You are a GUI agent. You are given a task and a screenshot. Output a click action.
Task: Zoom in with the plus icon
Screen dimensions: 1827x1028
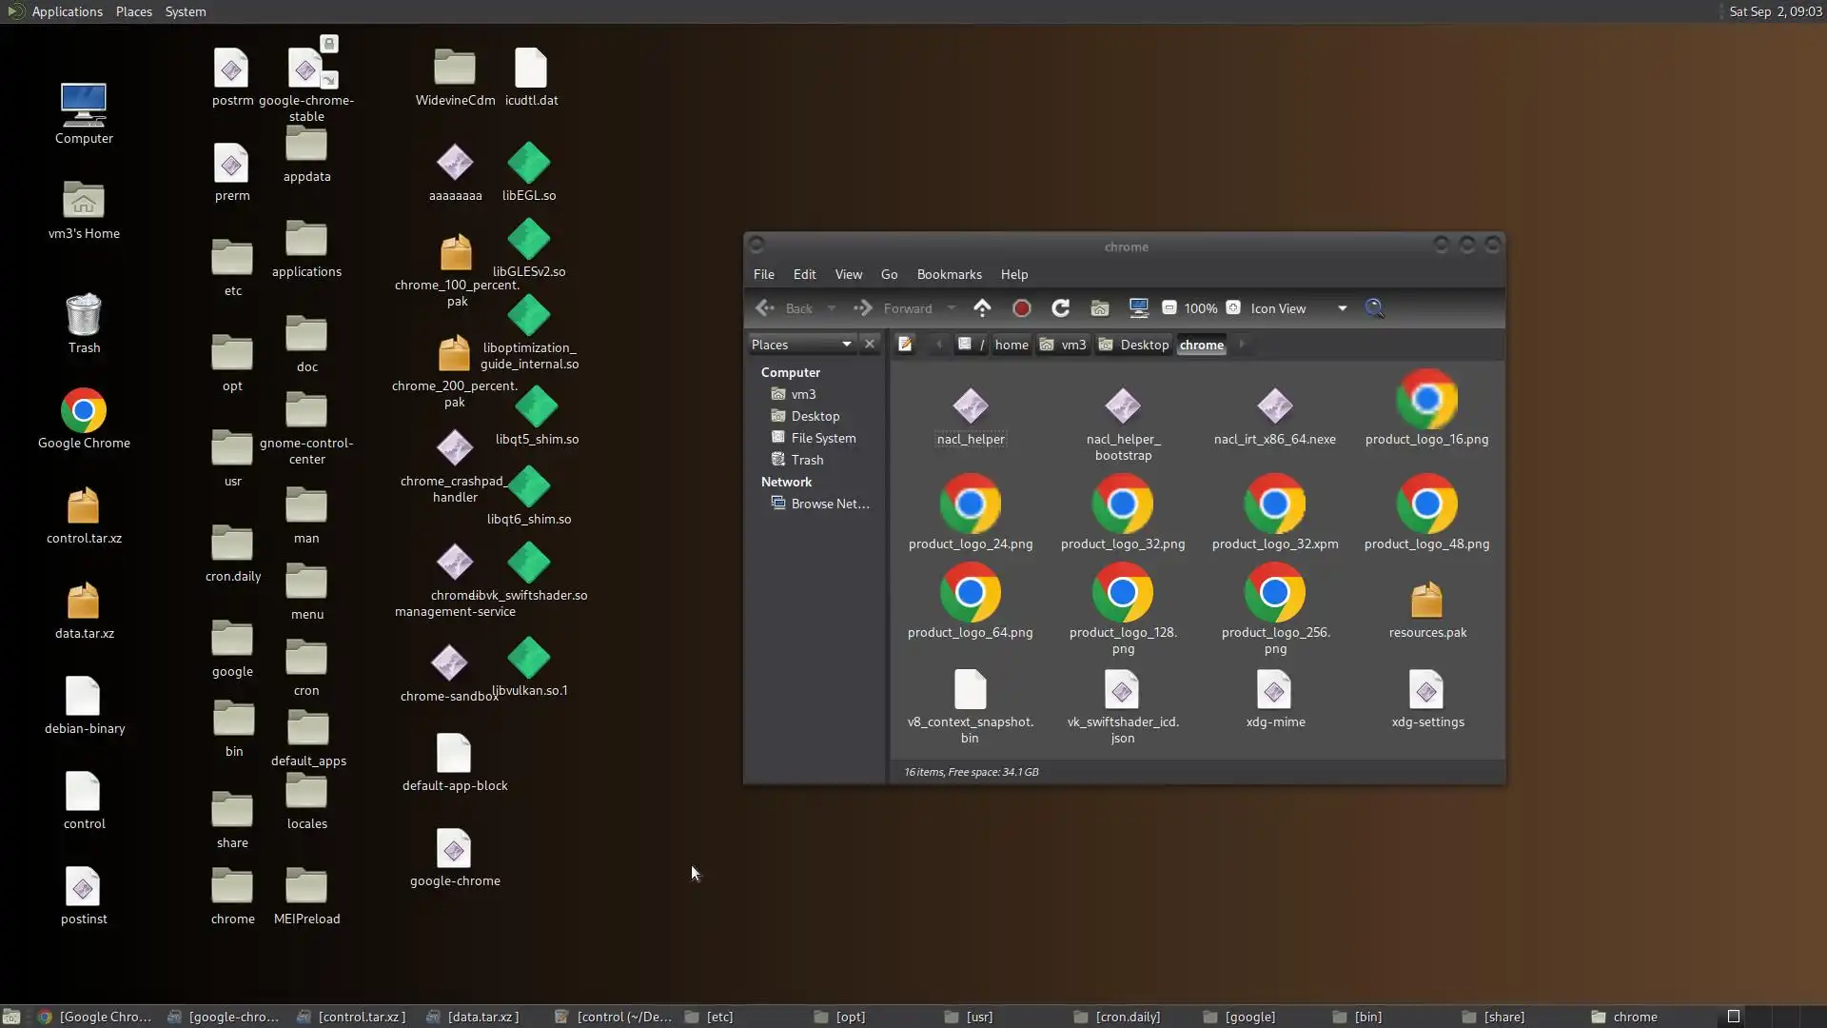(x=1233, y=307)
